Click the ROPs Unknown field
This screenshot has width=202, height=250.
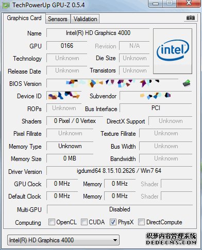coord(64,108)
